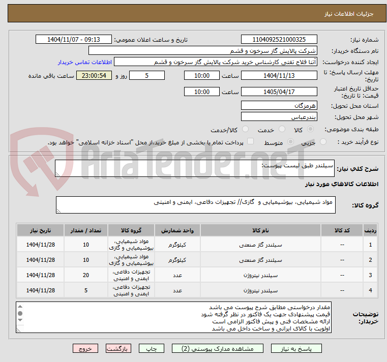The width and height of the screenshot is (387, 362).
Task: Click the resize handle of buyer notes box
Action: point(19,330)
